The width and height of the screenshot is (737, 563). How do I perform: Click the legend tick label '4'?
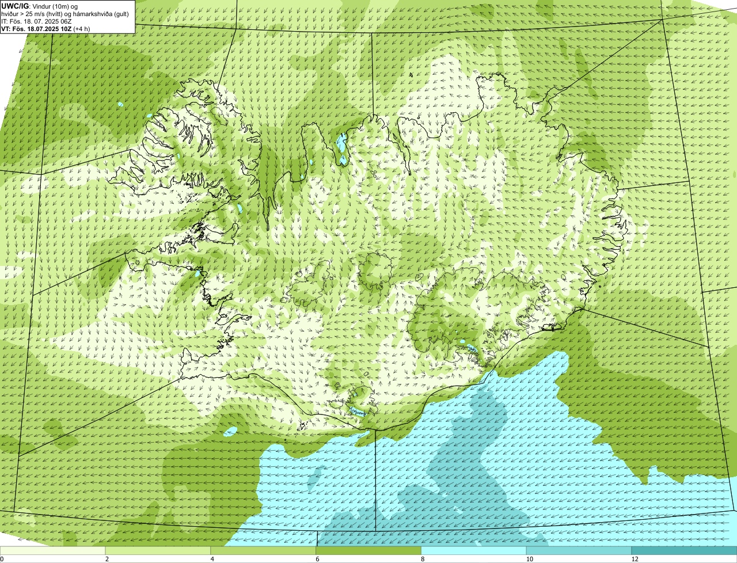click(x=212, y=559)
